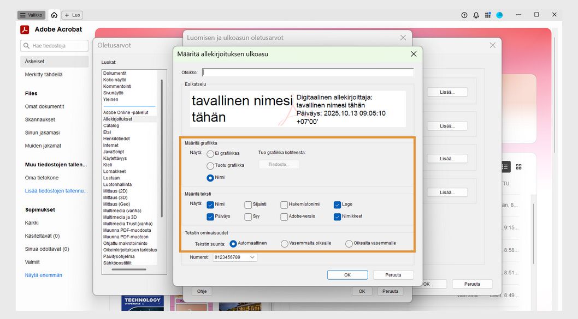Click the Adobe Acrobat logo
578x319 pixels.
(25, 29)
